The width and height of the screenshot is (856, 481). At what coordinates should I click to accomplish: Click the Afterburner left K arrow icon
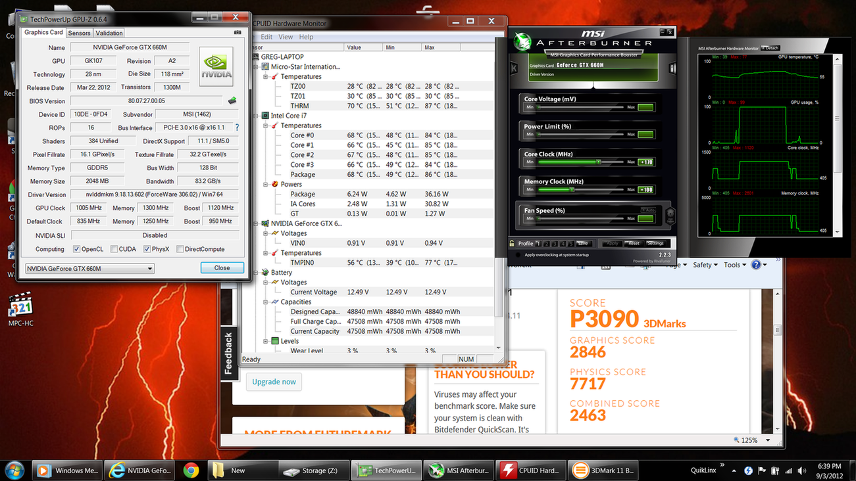pyautogui.click(x=515, y=68)
